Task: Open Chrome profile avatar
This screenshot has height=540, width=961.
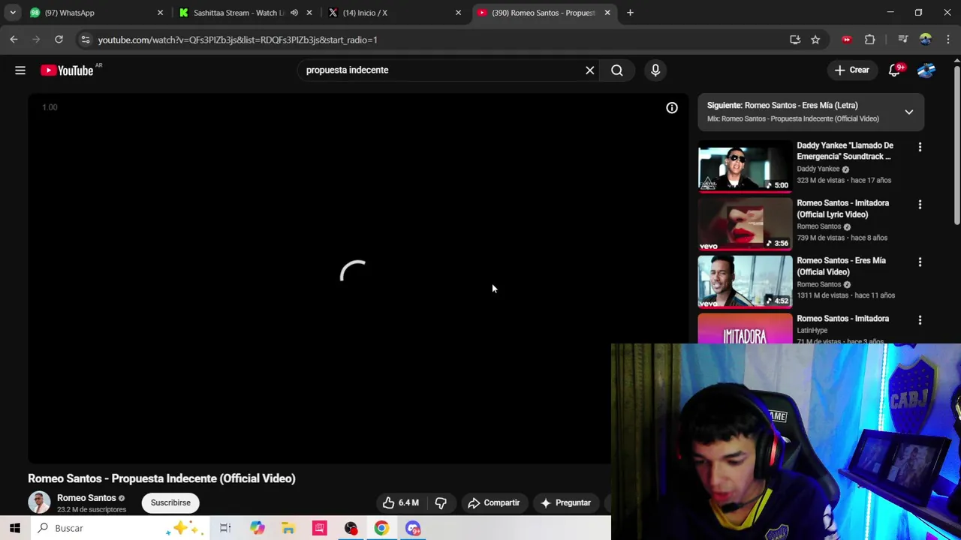Action: click(x=926, y=40)
